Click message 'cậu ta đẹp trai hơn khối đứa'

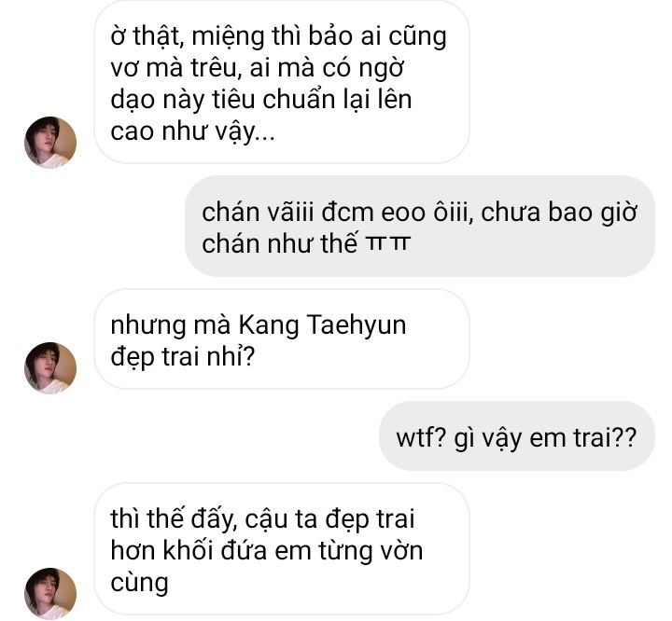282,549
